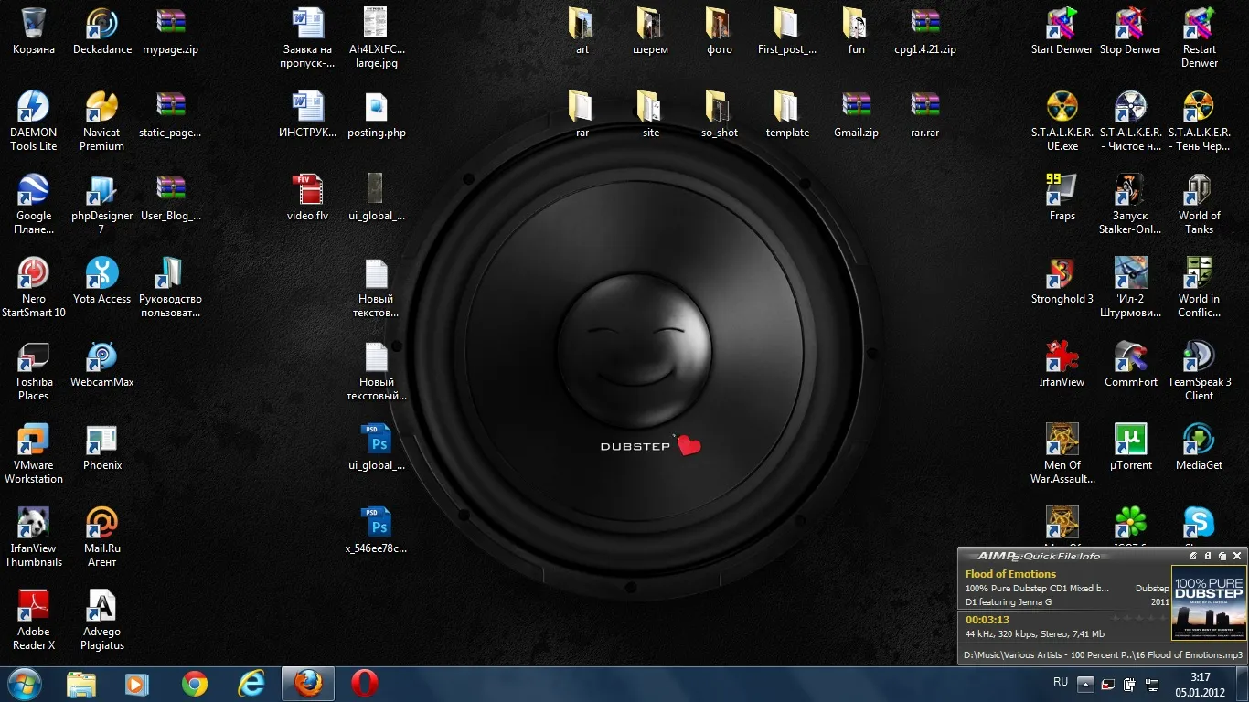Screen dimensions: 1249x702
Task: Open the Phoenix shortcut
Action: [x=102, y=447]
